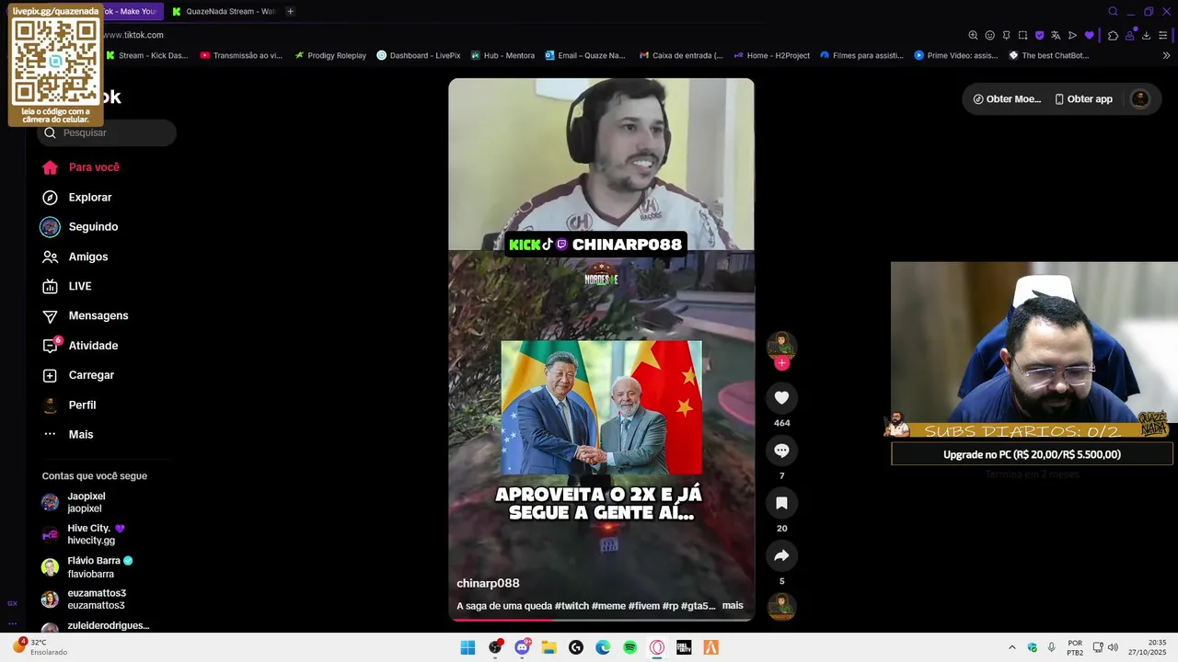
Task: Open Home - H2Project bookmark
Action: (772, 55)
